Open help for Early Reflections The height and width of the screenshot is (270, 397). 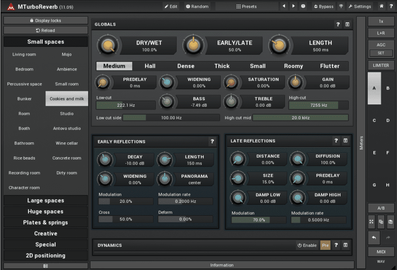[x=212, y=141]
